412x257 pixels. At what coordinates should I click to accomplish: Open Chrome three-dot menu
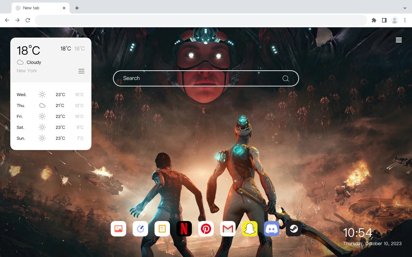click(x=405, y=20)
